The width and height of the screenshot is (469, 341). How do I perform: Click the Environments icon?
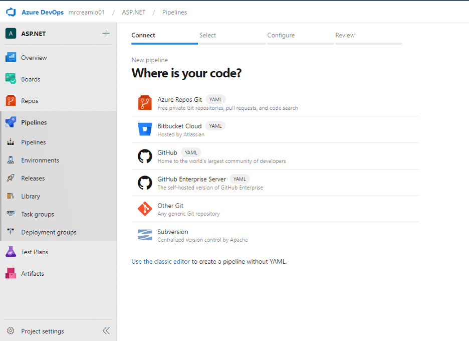pyautogui.click(x=11, y=160)
